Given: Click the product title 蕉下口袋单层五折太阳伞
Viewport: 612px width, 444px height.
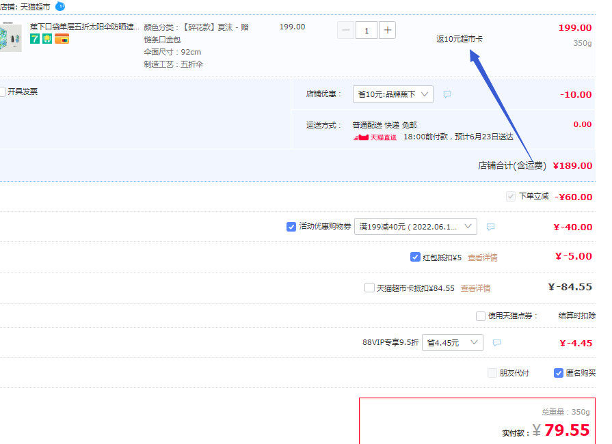Looking at the screenshot, I should click(84, 27).
